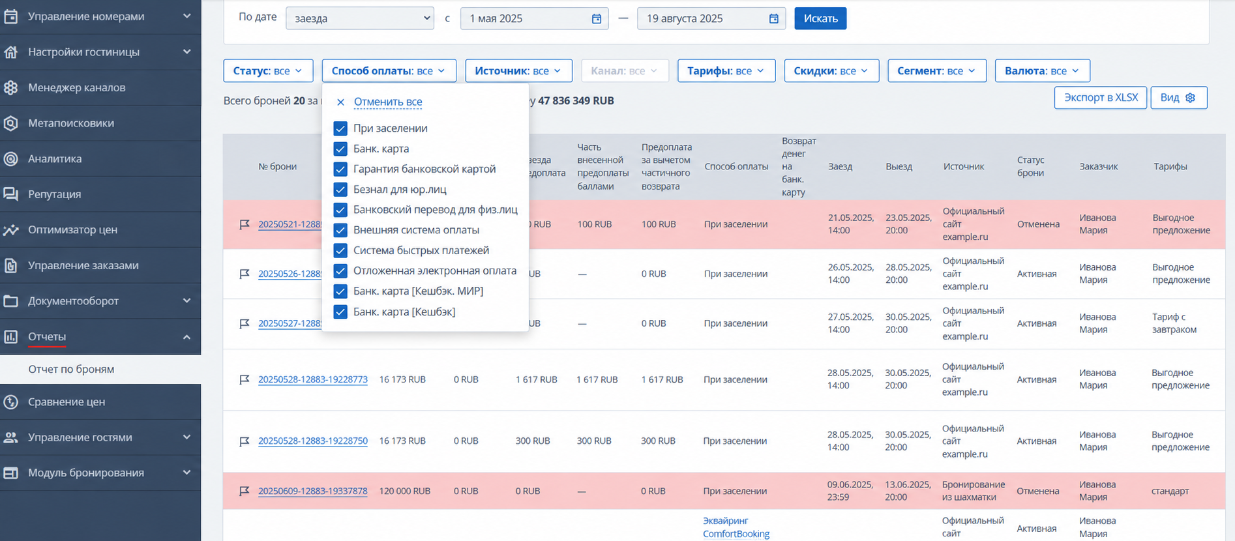
Task: Open the Статус: все filter dropdown
Action: (x=268, y=71)
